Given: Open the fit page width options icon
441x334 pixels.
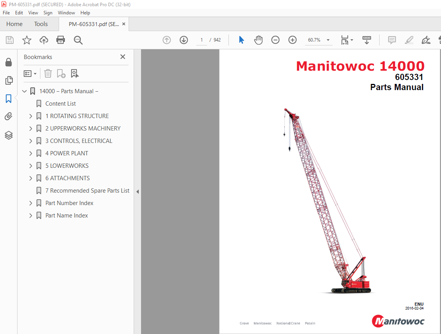Looking at the screenshot, I should pos(347,40).
